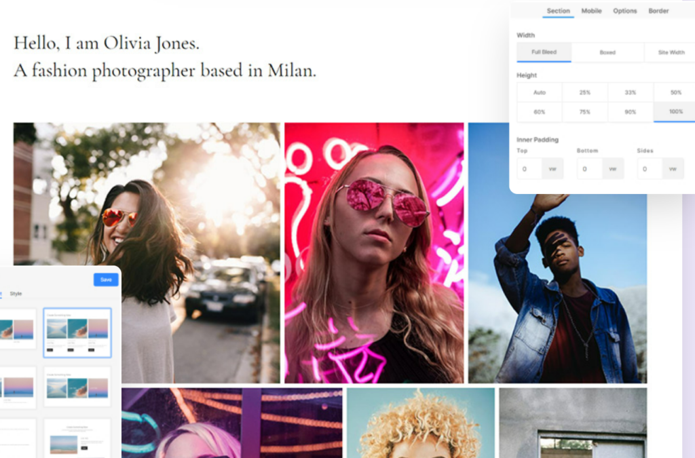Image resolution: width=695 pixels, height=458 pixels.
Task: Select Full Bleed width option
Action: (x=544, y=52)
